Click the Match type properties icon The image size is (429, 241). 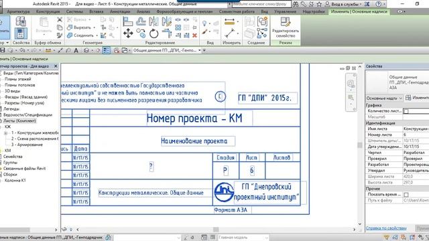pyautogui.click(x=60, y=35)
